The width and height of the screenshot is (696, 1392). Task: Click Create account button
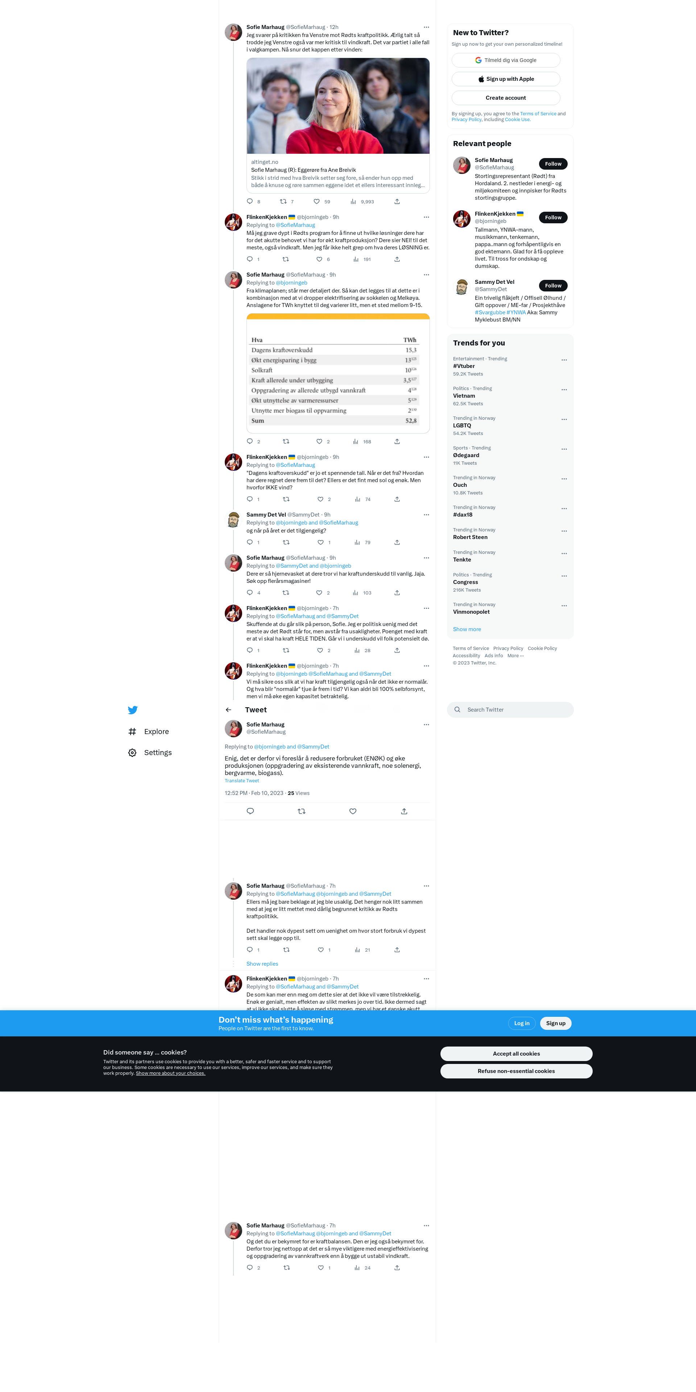click(x=506, y=98)
